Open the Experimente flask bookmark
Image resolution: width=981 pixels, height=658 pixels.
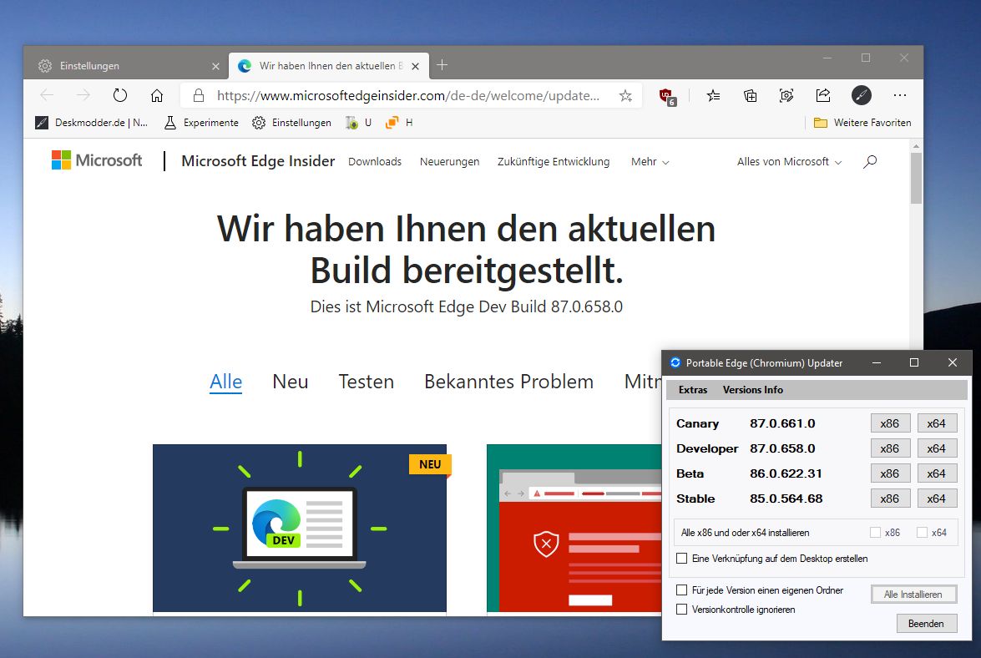click(201, 123)
